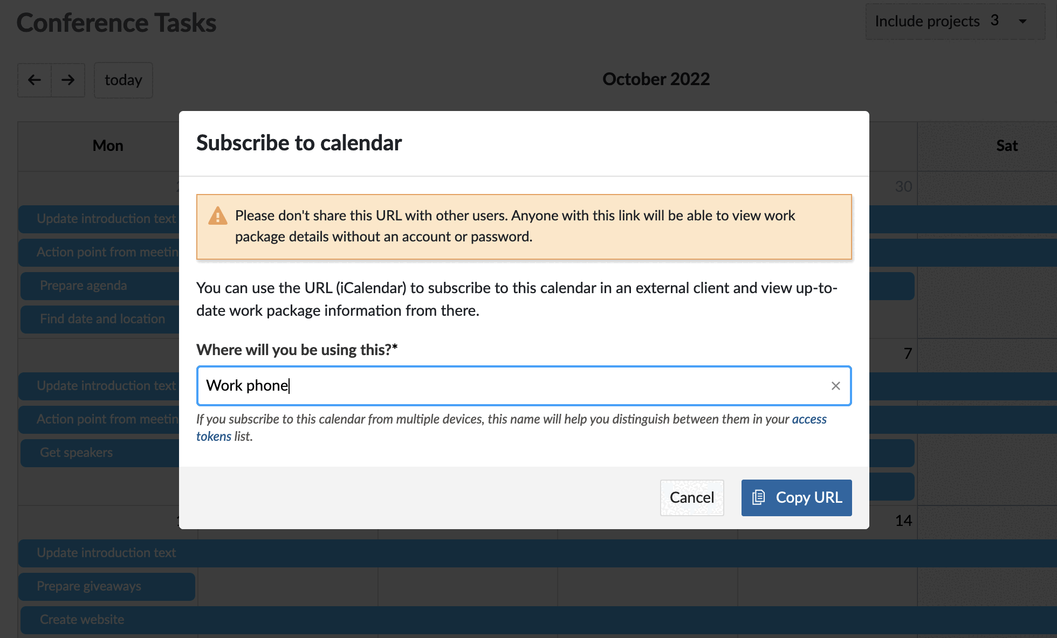The height and width of the screenshot is (638, 1057).
Task: Clear the Work phone input using the × icon
Action: tap(836, 385)
